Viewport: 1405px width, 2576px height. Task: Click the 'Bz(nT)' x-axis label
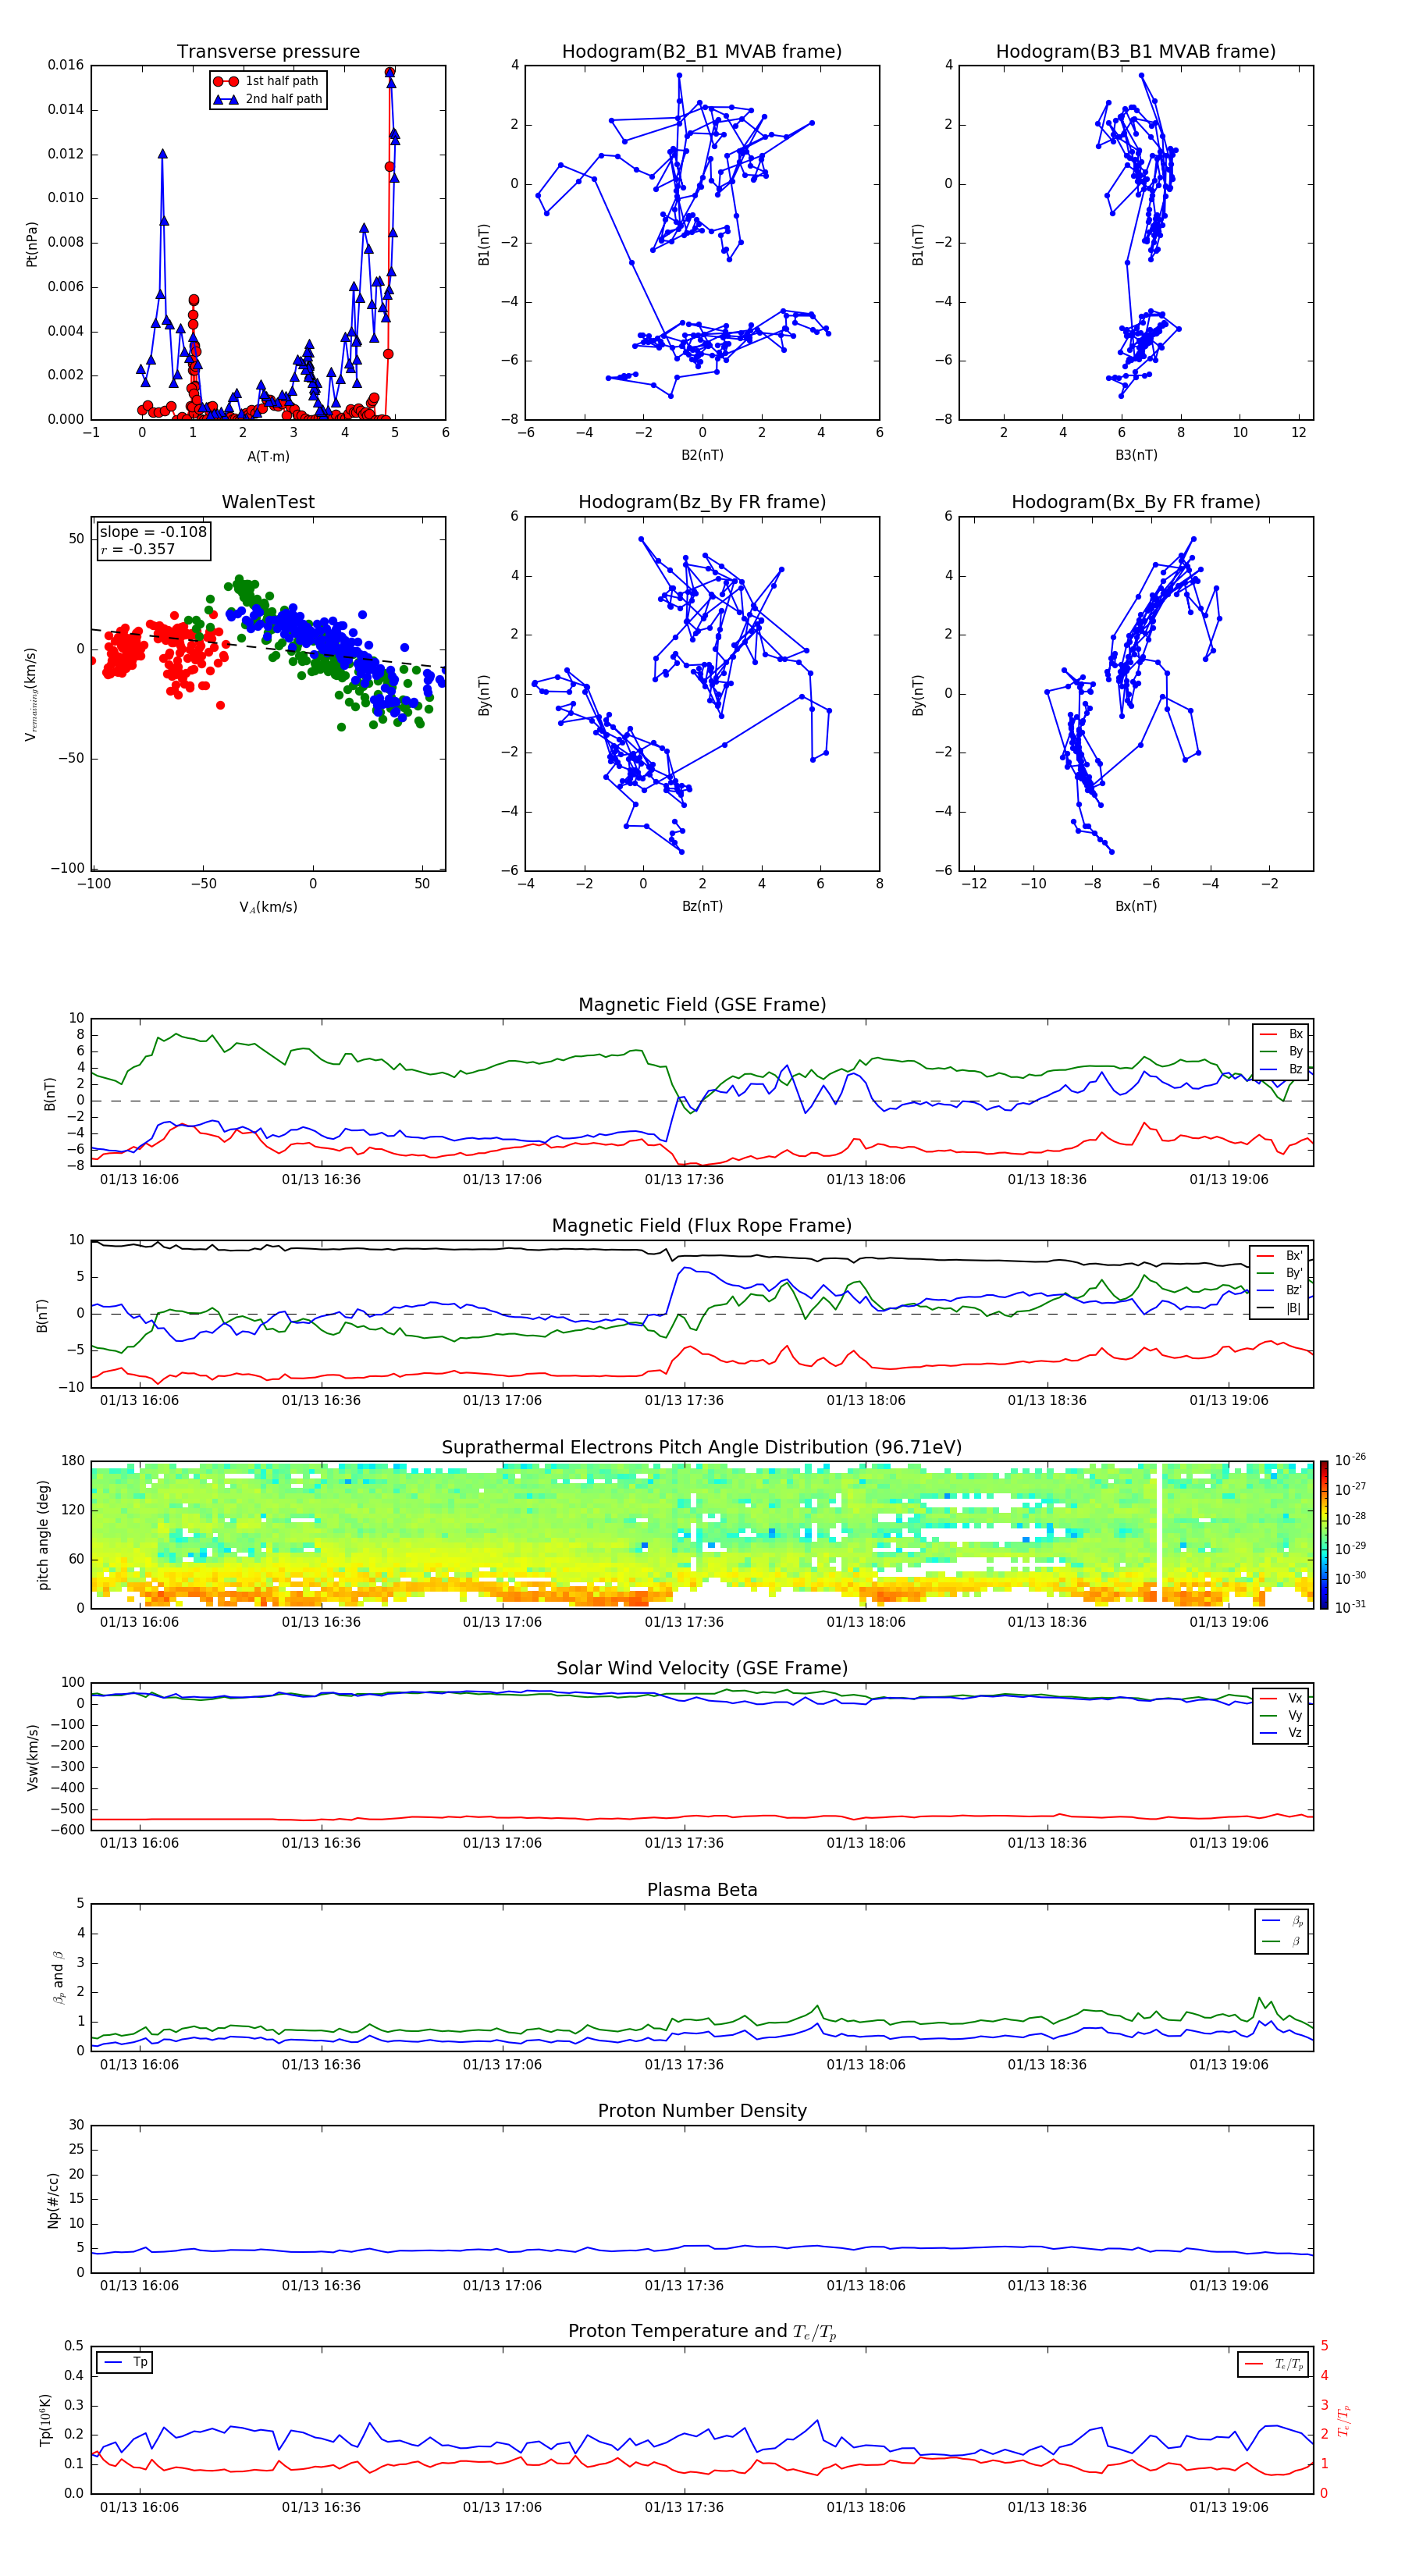(x=702, y=907)
